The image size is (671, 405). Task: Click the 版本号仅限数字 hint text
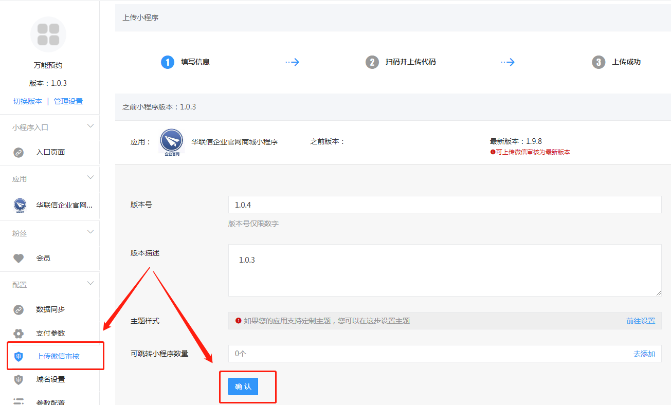[x=253, y=224]
